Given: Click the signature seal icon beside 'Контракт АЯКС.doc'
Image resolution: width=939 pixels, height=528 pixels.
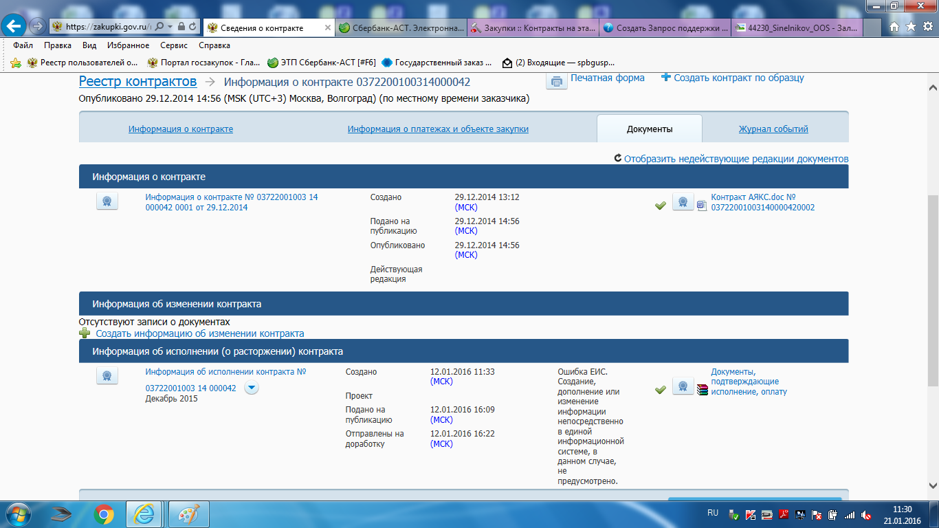Looking at the screenshot, I should 683,201.
